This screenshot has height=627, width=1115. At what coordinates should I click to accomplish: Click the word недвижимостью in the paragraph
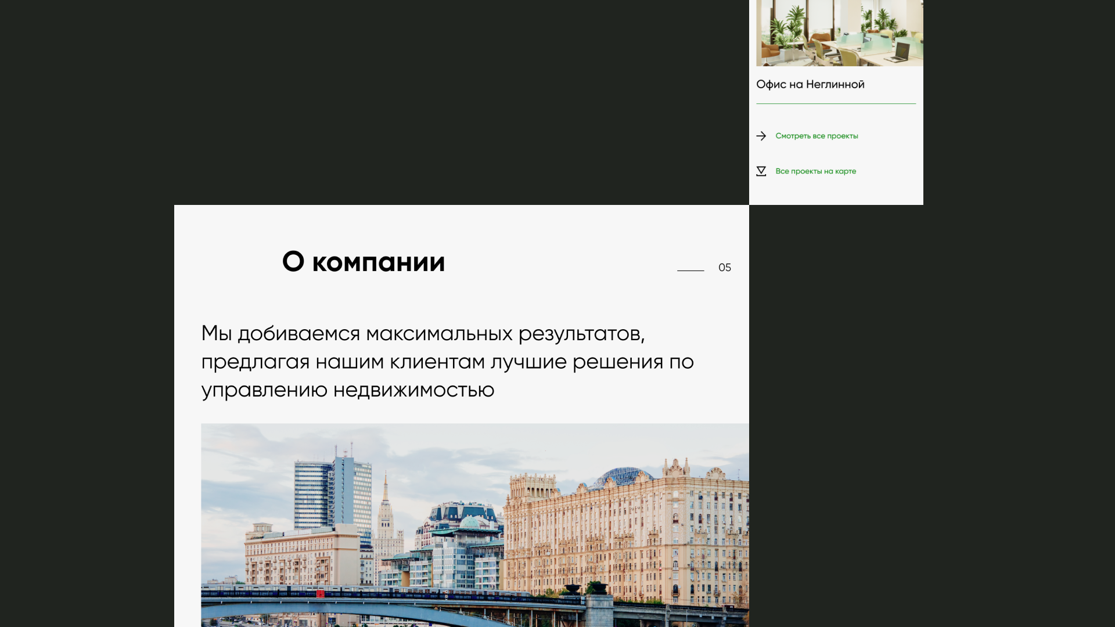(x=413, y=390)
